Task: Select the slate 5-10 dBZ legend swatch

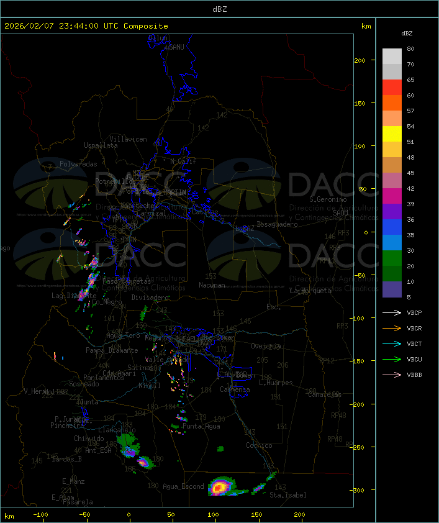Action: [x=392, y=289]
